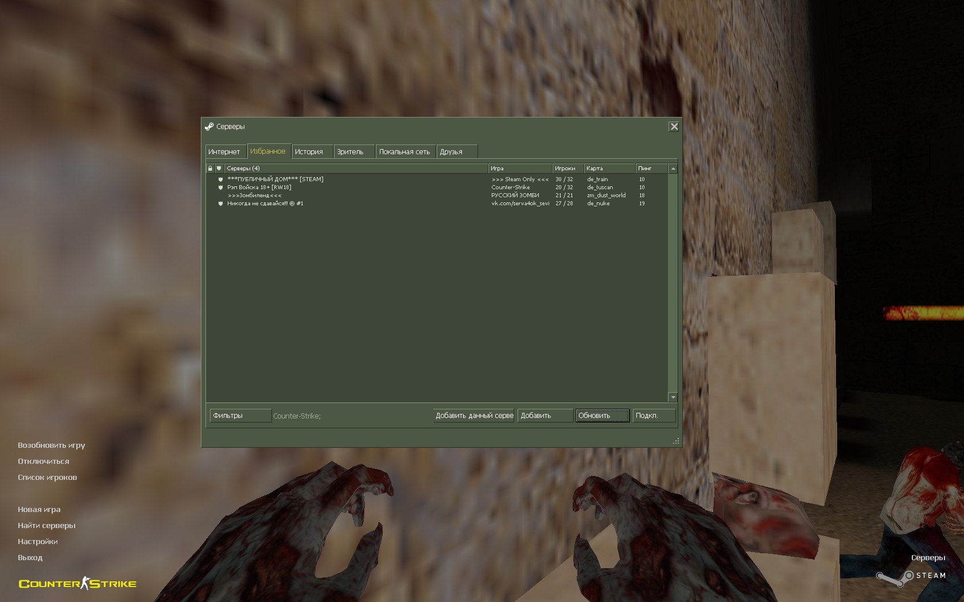Click Отключиться in main menu
The width and height of the screenshot is (964, 602).
pos(44,462)
